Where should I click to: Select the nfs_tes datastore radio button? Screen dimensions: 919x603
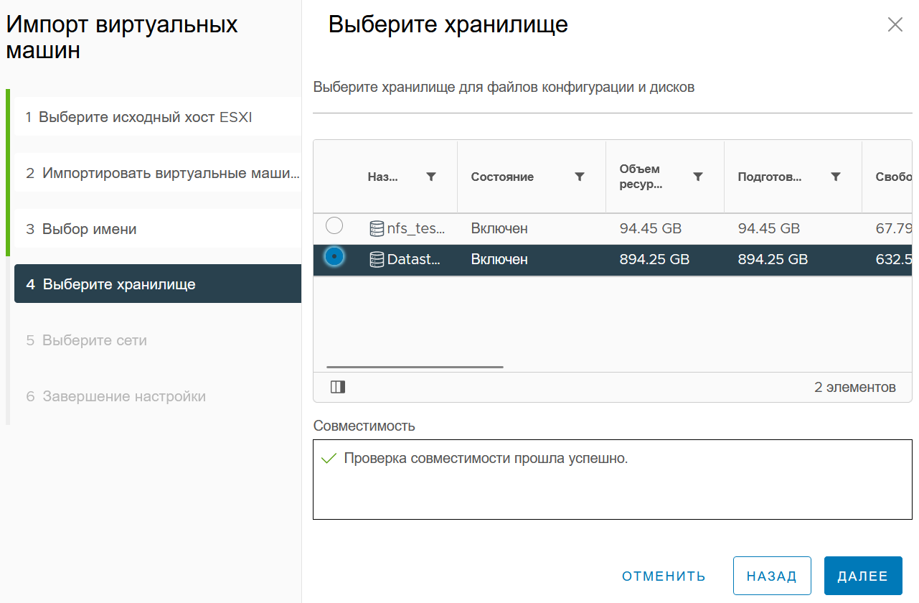point(334,225)
